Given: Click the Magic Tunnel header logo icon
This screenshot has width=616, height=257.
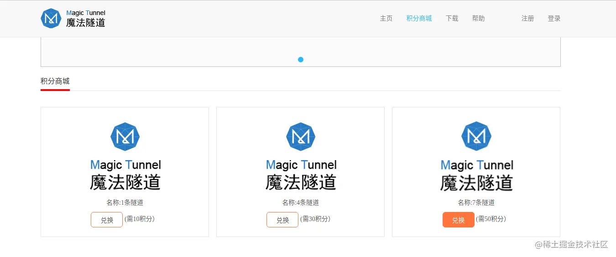Looking at the screenshot, I should point(51,18).
